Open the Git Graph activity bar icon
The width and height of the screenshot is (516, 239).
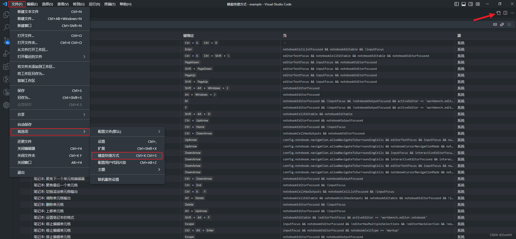[x=6, y=79]
